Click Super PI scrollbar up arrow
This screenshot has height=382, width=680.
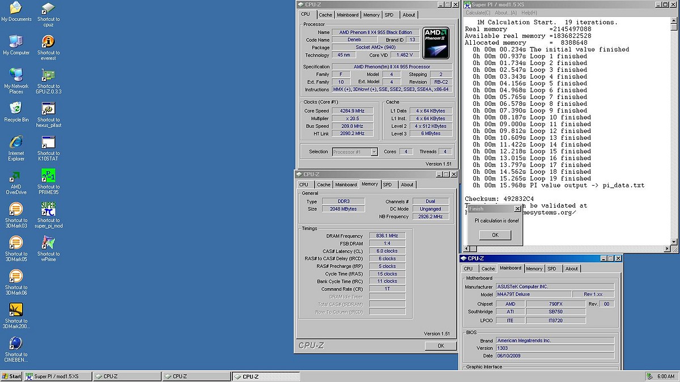tap(673, 20)
